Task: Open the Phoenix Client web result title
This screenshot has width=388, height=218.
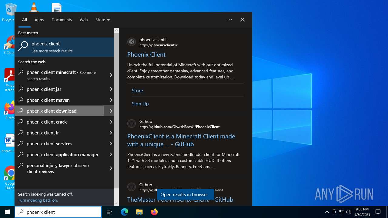Action: (x=146, y=54)
